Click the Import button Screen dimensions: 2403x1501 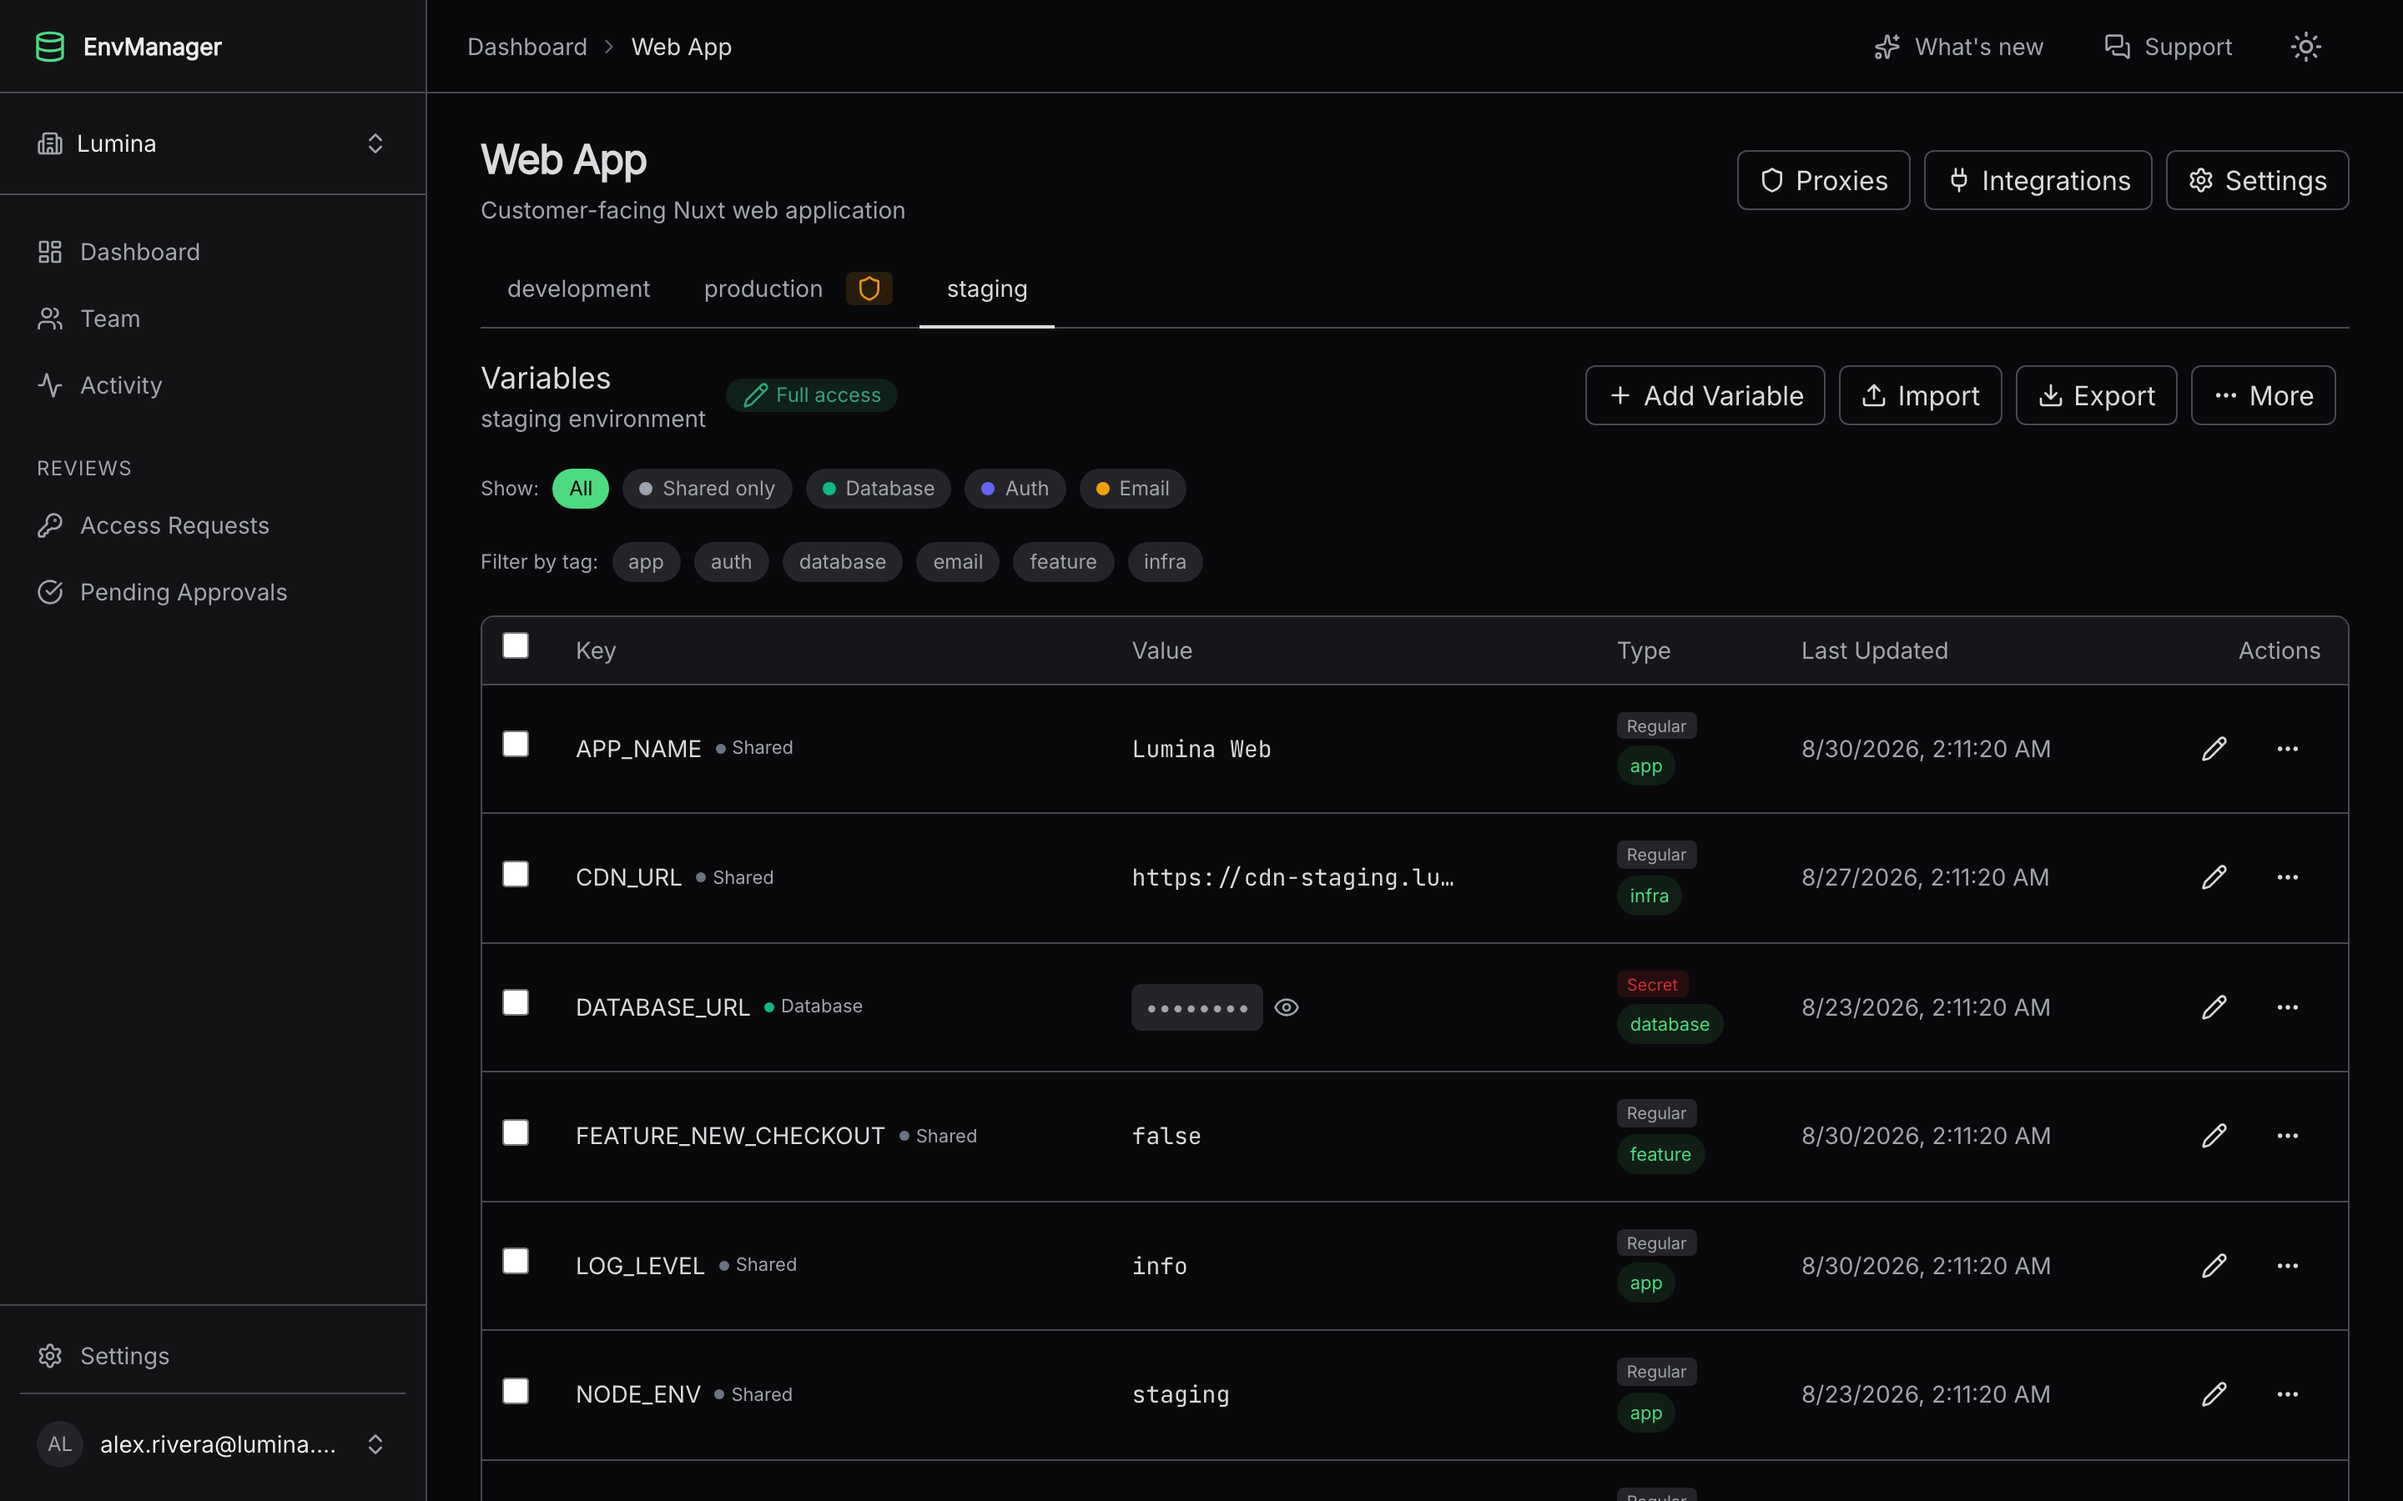coord(1919,395)
